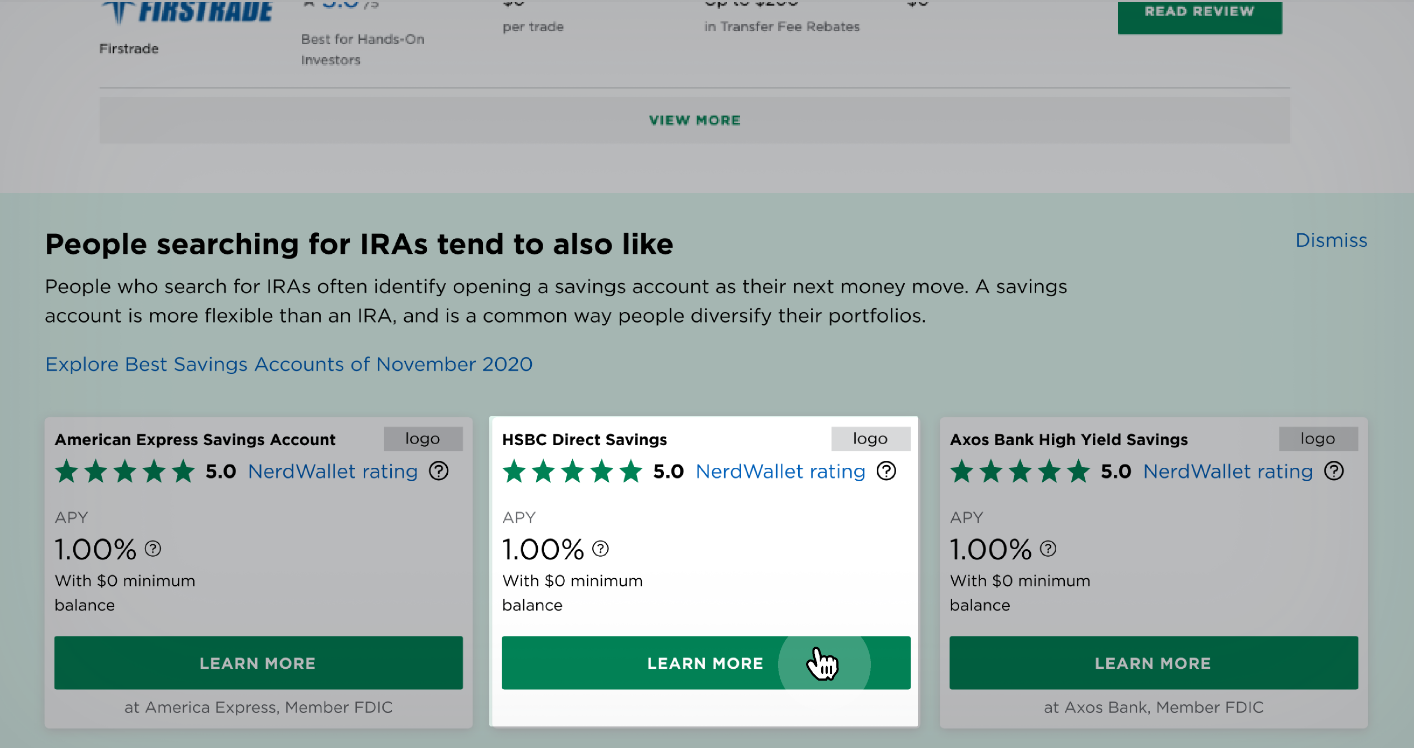Click the American Express logo placeholder

[x=422, y=439]
